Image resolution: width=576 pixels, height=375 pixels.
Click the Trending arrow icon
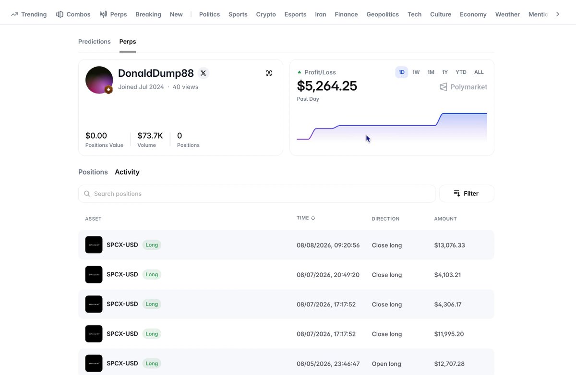point(14,14)
